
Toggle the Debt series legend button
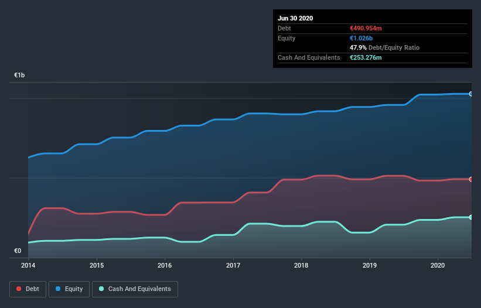28,289
